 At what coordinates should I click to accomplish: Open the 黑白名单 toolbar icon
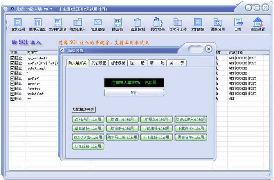click(x=218, y=25)
